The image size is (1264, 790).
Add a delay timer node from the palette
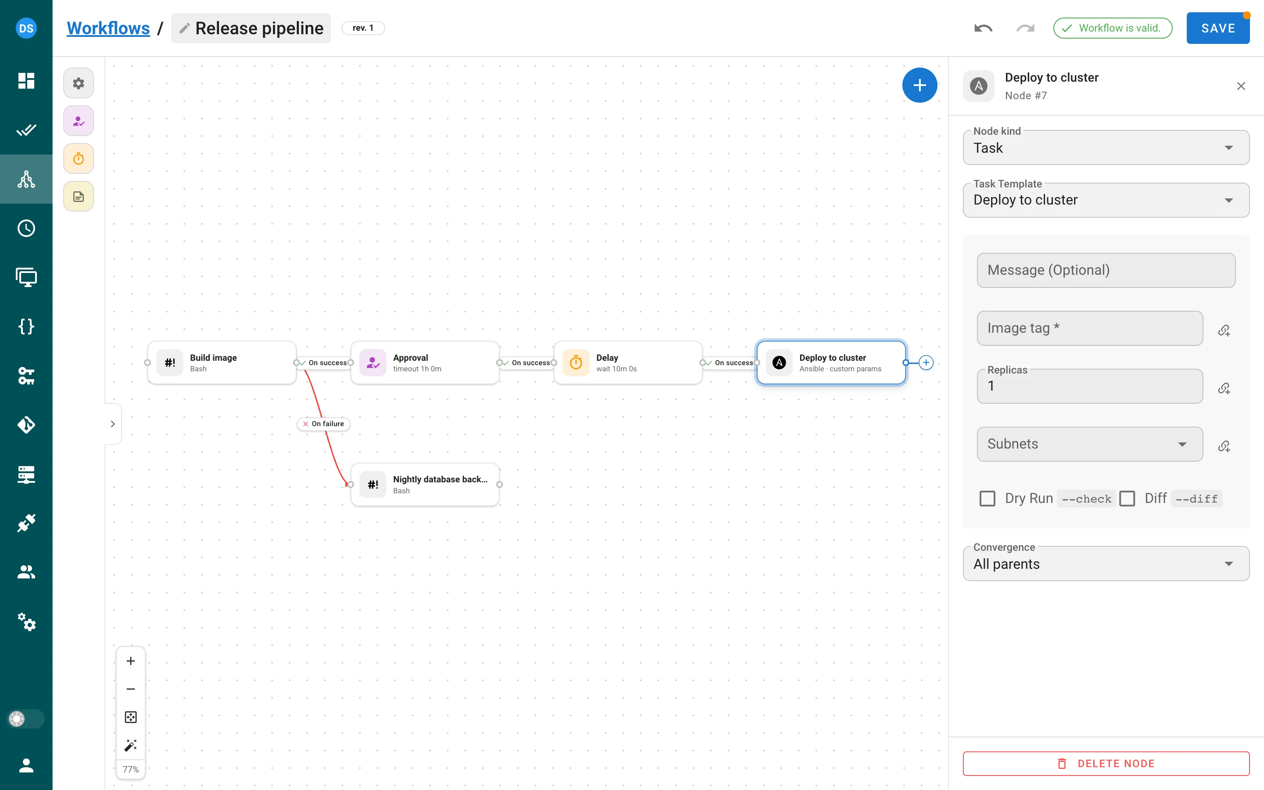[79, 159]
